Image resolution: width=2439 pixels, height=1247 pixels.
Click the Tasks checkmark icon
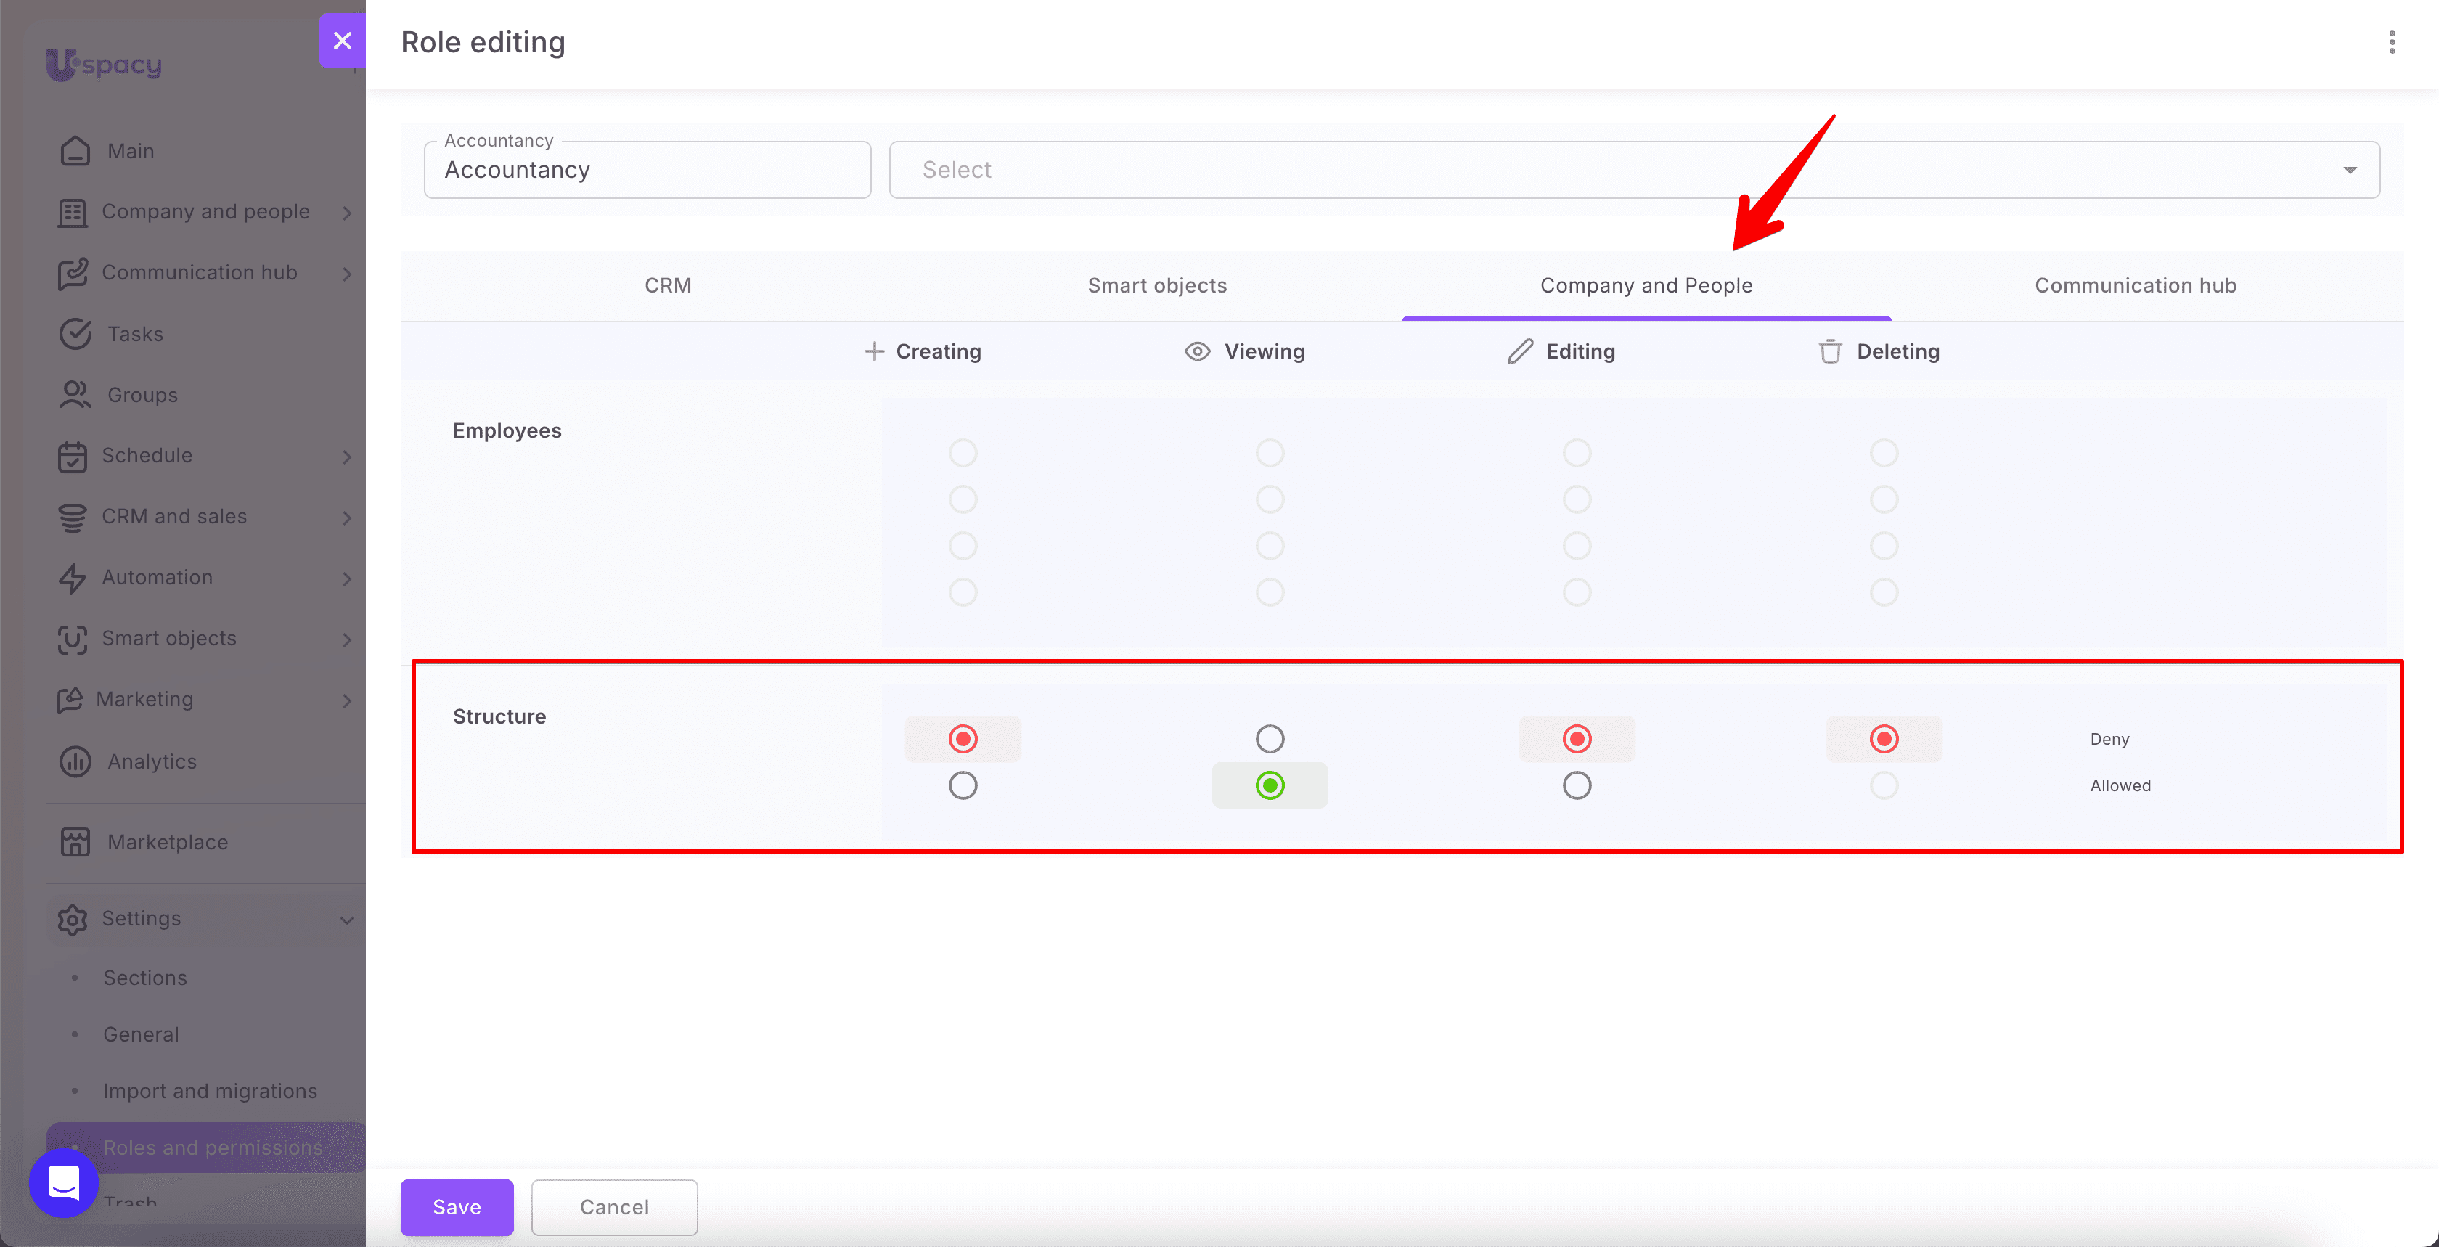click(x=75, y=333)
